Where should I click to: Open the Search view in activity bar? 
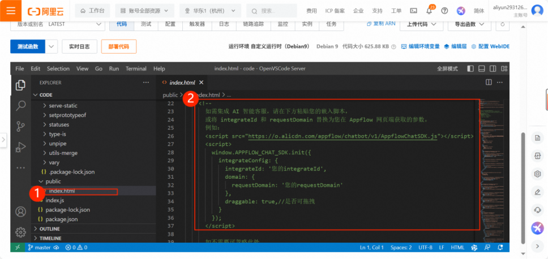click(x=21, y=105)
